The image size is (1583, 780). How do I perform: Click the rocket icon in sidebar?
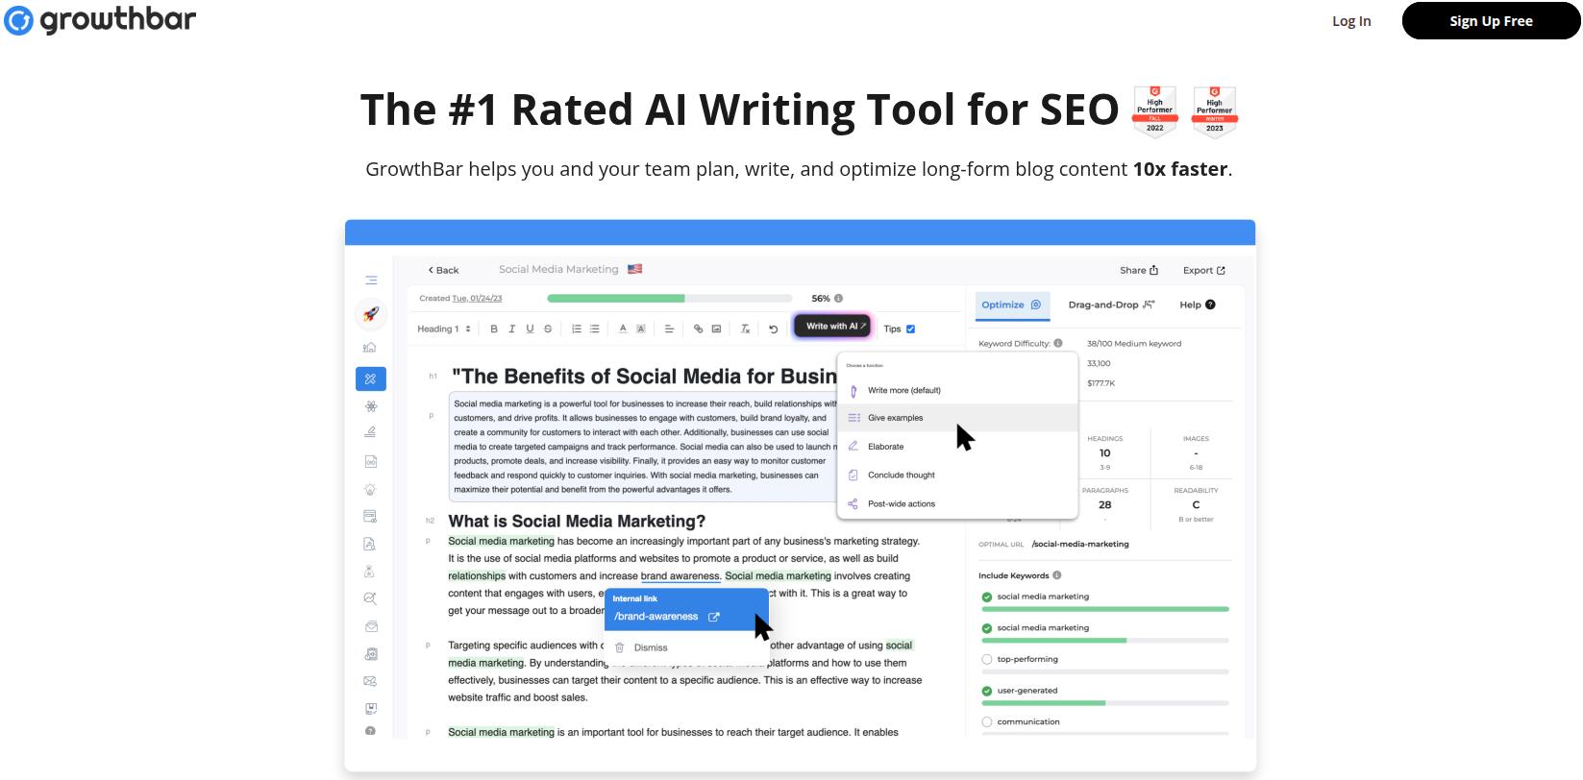pyautogui.click(x=371, y=313)
